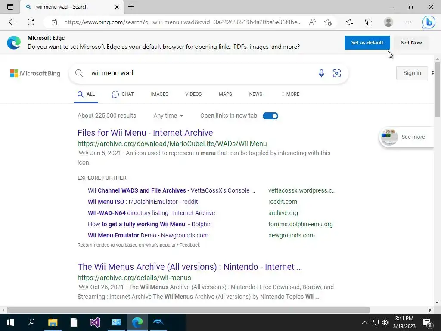Click the Read aloud icon
Image resolution: width=441 pixels, height=331 pixels.
(312, 22)
